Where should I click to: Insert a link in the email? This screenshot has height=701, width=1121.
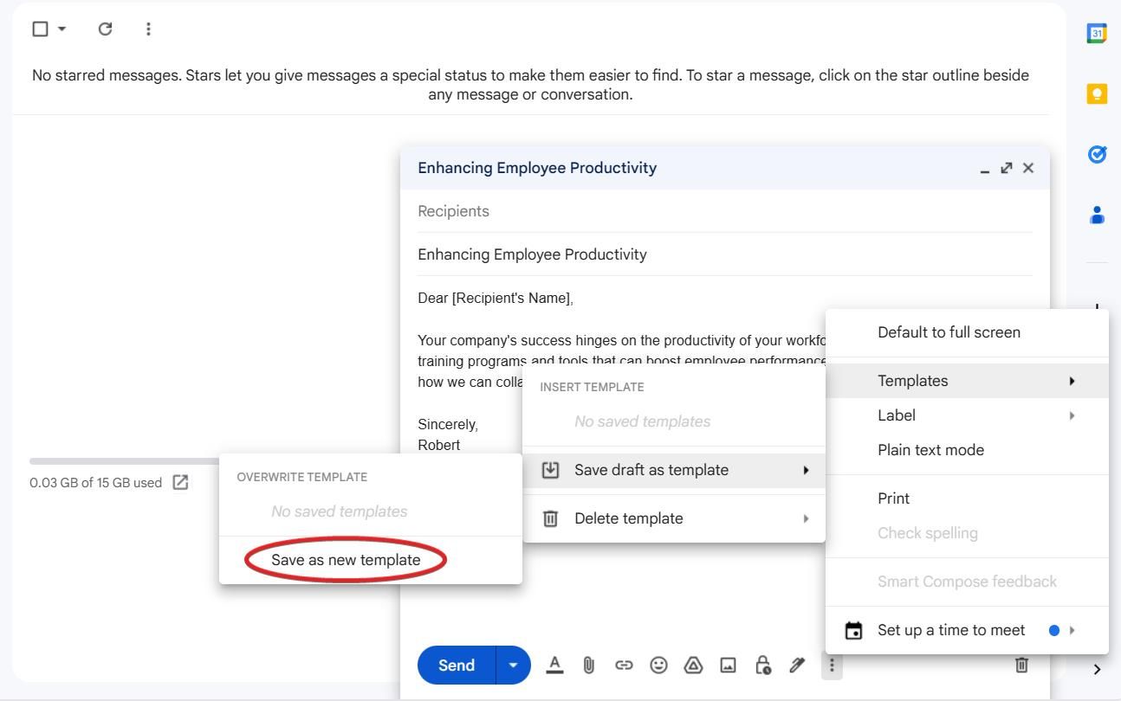coord(624,665)
